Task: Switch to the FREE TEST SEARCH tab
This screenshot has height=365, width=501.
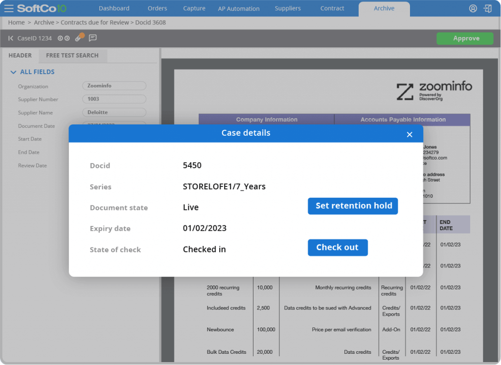Action: (72, 56)
